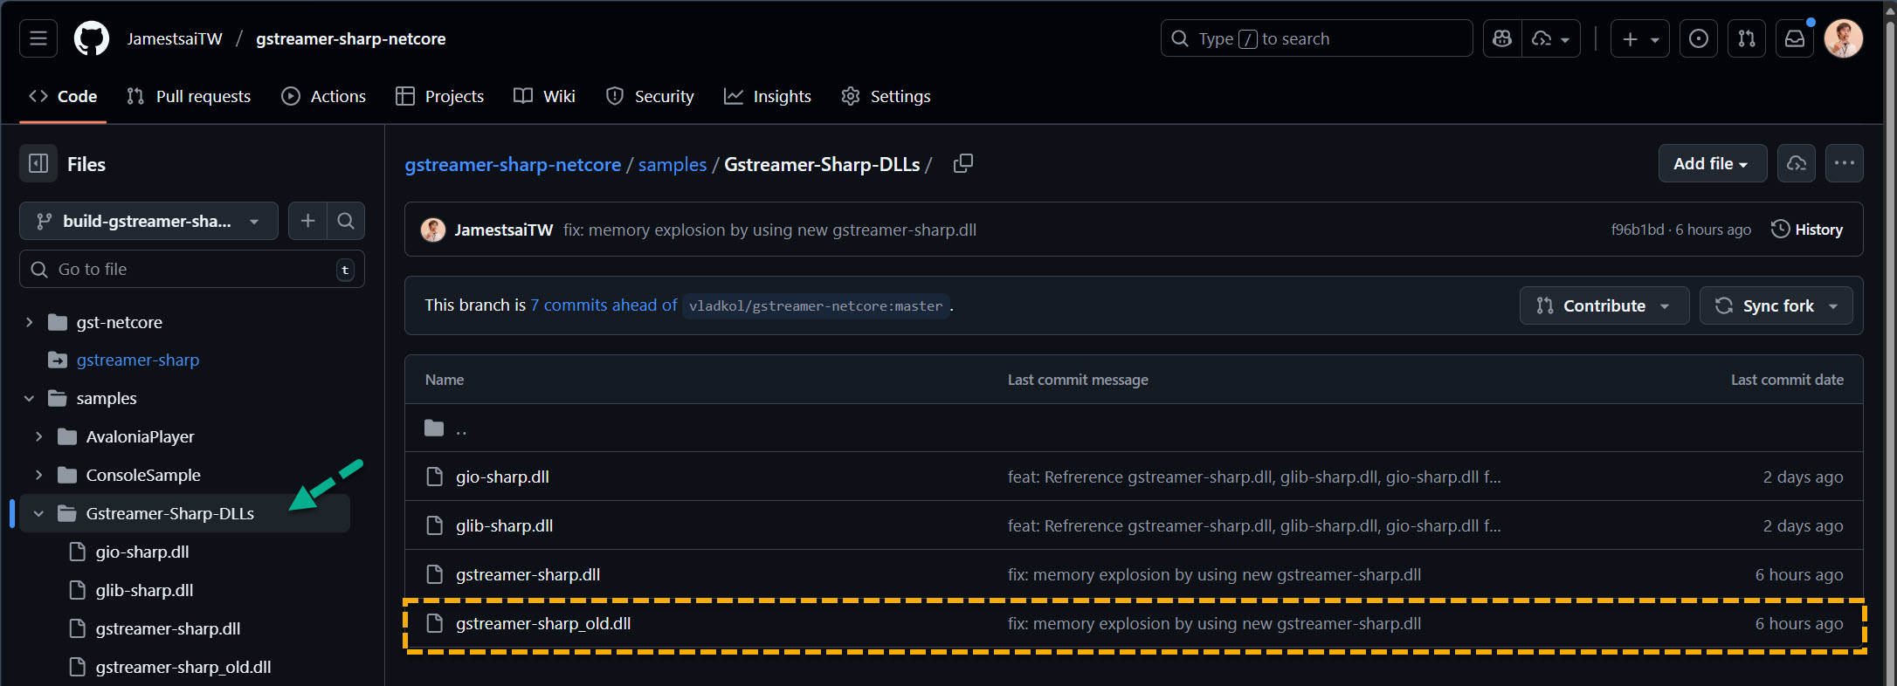Open the hamburger navigation menu
The width and height of the screenshot is (1897, 686).
(38, 39)
